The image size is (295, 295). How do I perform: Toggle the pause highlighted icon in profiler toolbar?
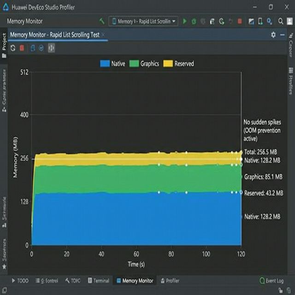pyautogui.click(x=51, y=48)
